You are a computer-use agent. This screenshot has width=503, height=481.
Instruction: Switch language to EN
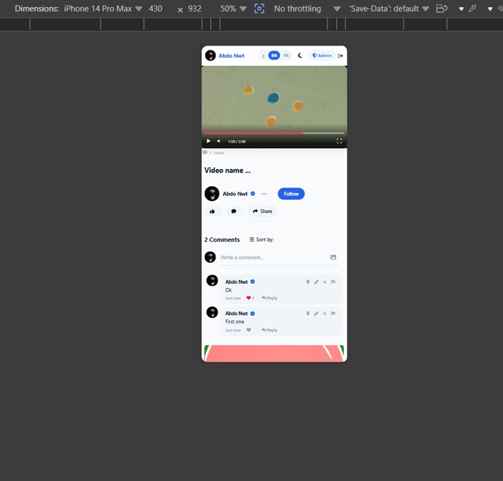tap(274, 56)
